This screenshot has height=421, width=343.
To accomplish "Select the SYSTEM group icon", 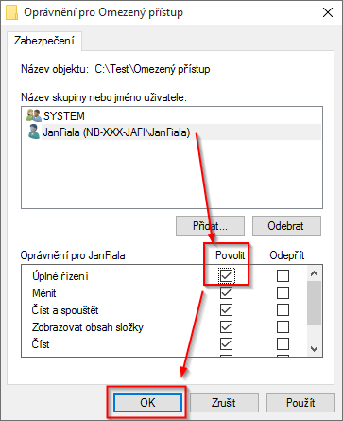I will pos(34,115).
